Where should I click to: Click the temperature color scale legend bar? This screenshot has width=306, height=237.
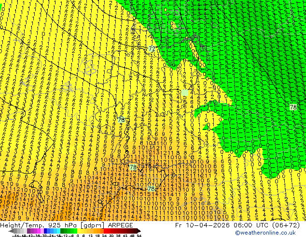point(75,231)
